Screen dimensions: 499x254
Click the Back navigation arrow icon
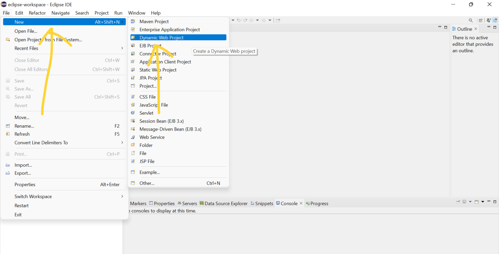coord(251,20)
